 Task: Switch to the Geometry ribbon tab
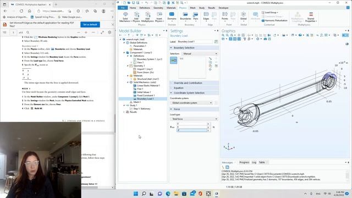point(158,8)
